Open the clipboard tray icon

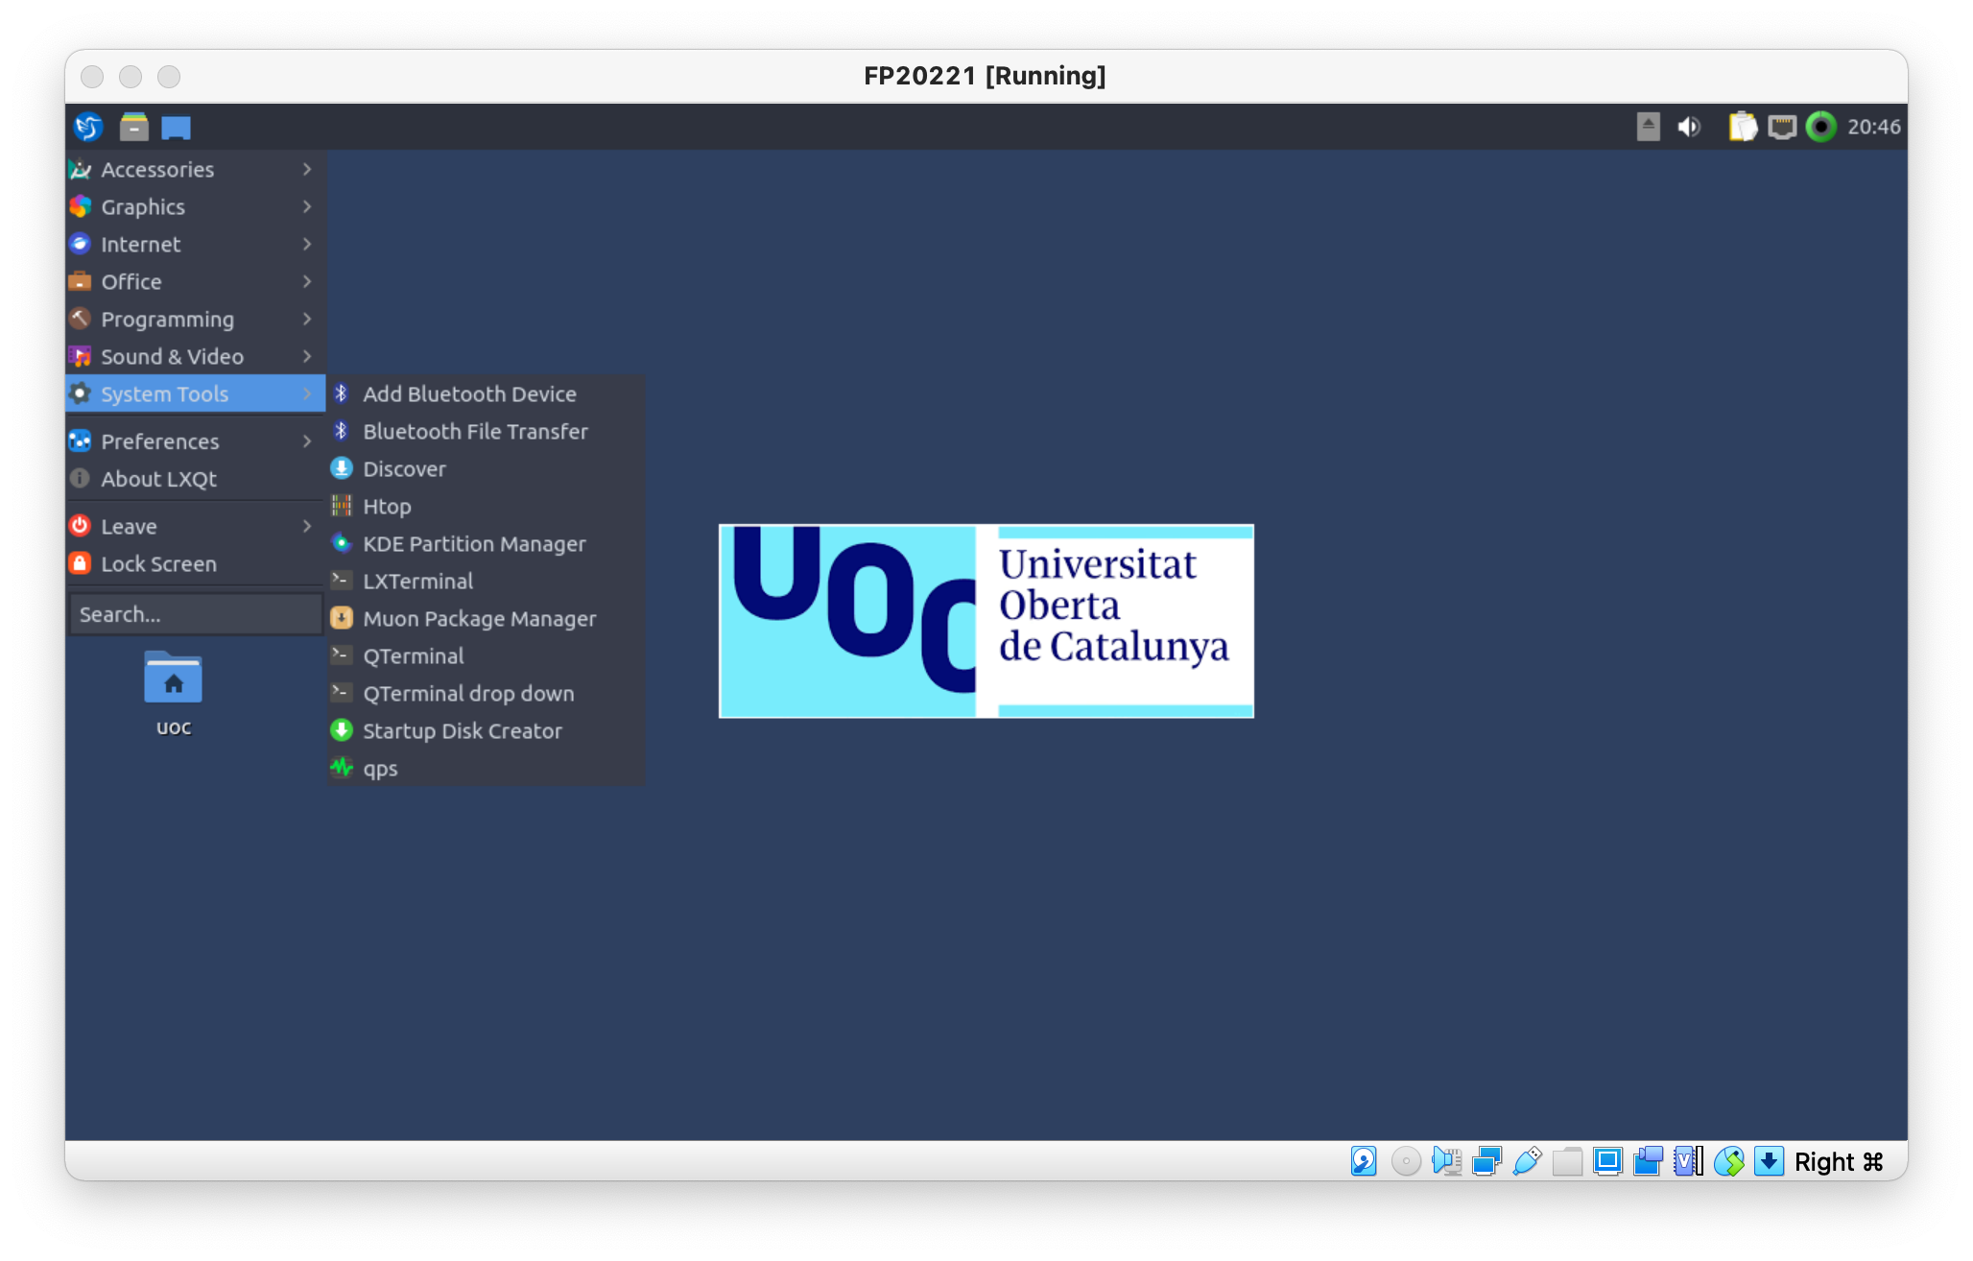pyautogui.click(x=1742, y=127)
